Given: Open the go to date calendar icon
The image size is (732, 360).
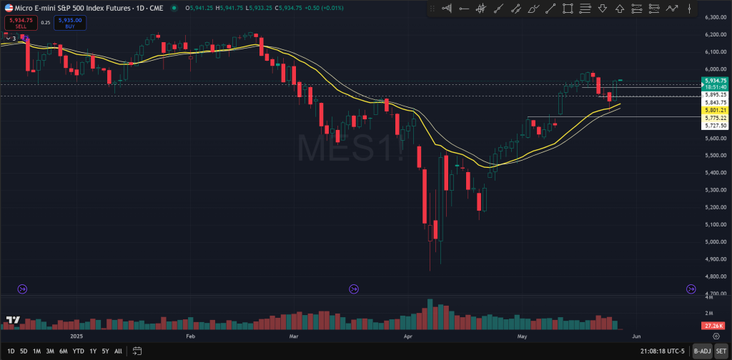Looking at the screenshot, I should (136, 351).
